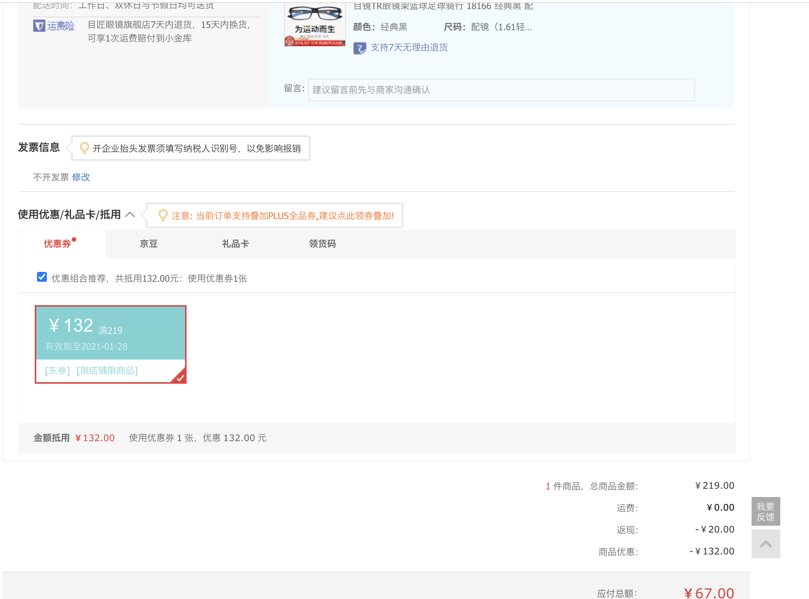Click the 我要反馈 feedback button
This screenshot has height=599, width=809.
766,511
